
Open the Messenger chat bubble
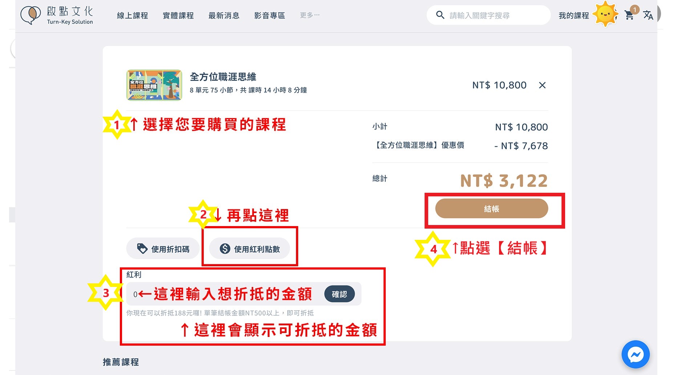point(636,354)
